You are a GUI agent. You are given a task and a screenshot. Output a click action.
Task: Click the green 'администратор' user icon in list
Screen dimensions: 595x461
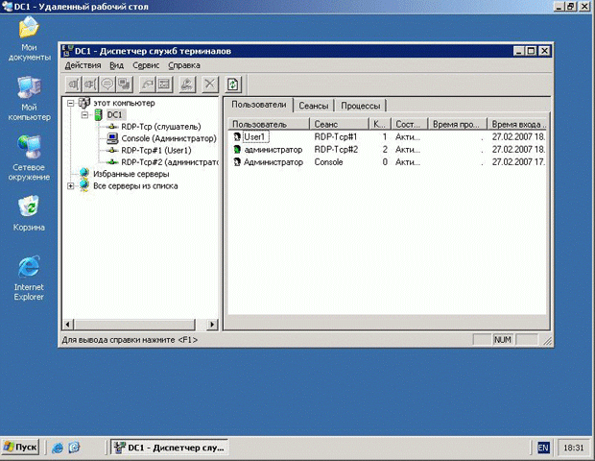click(237, 149)
